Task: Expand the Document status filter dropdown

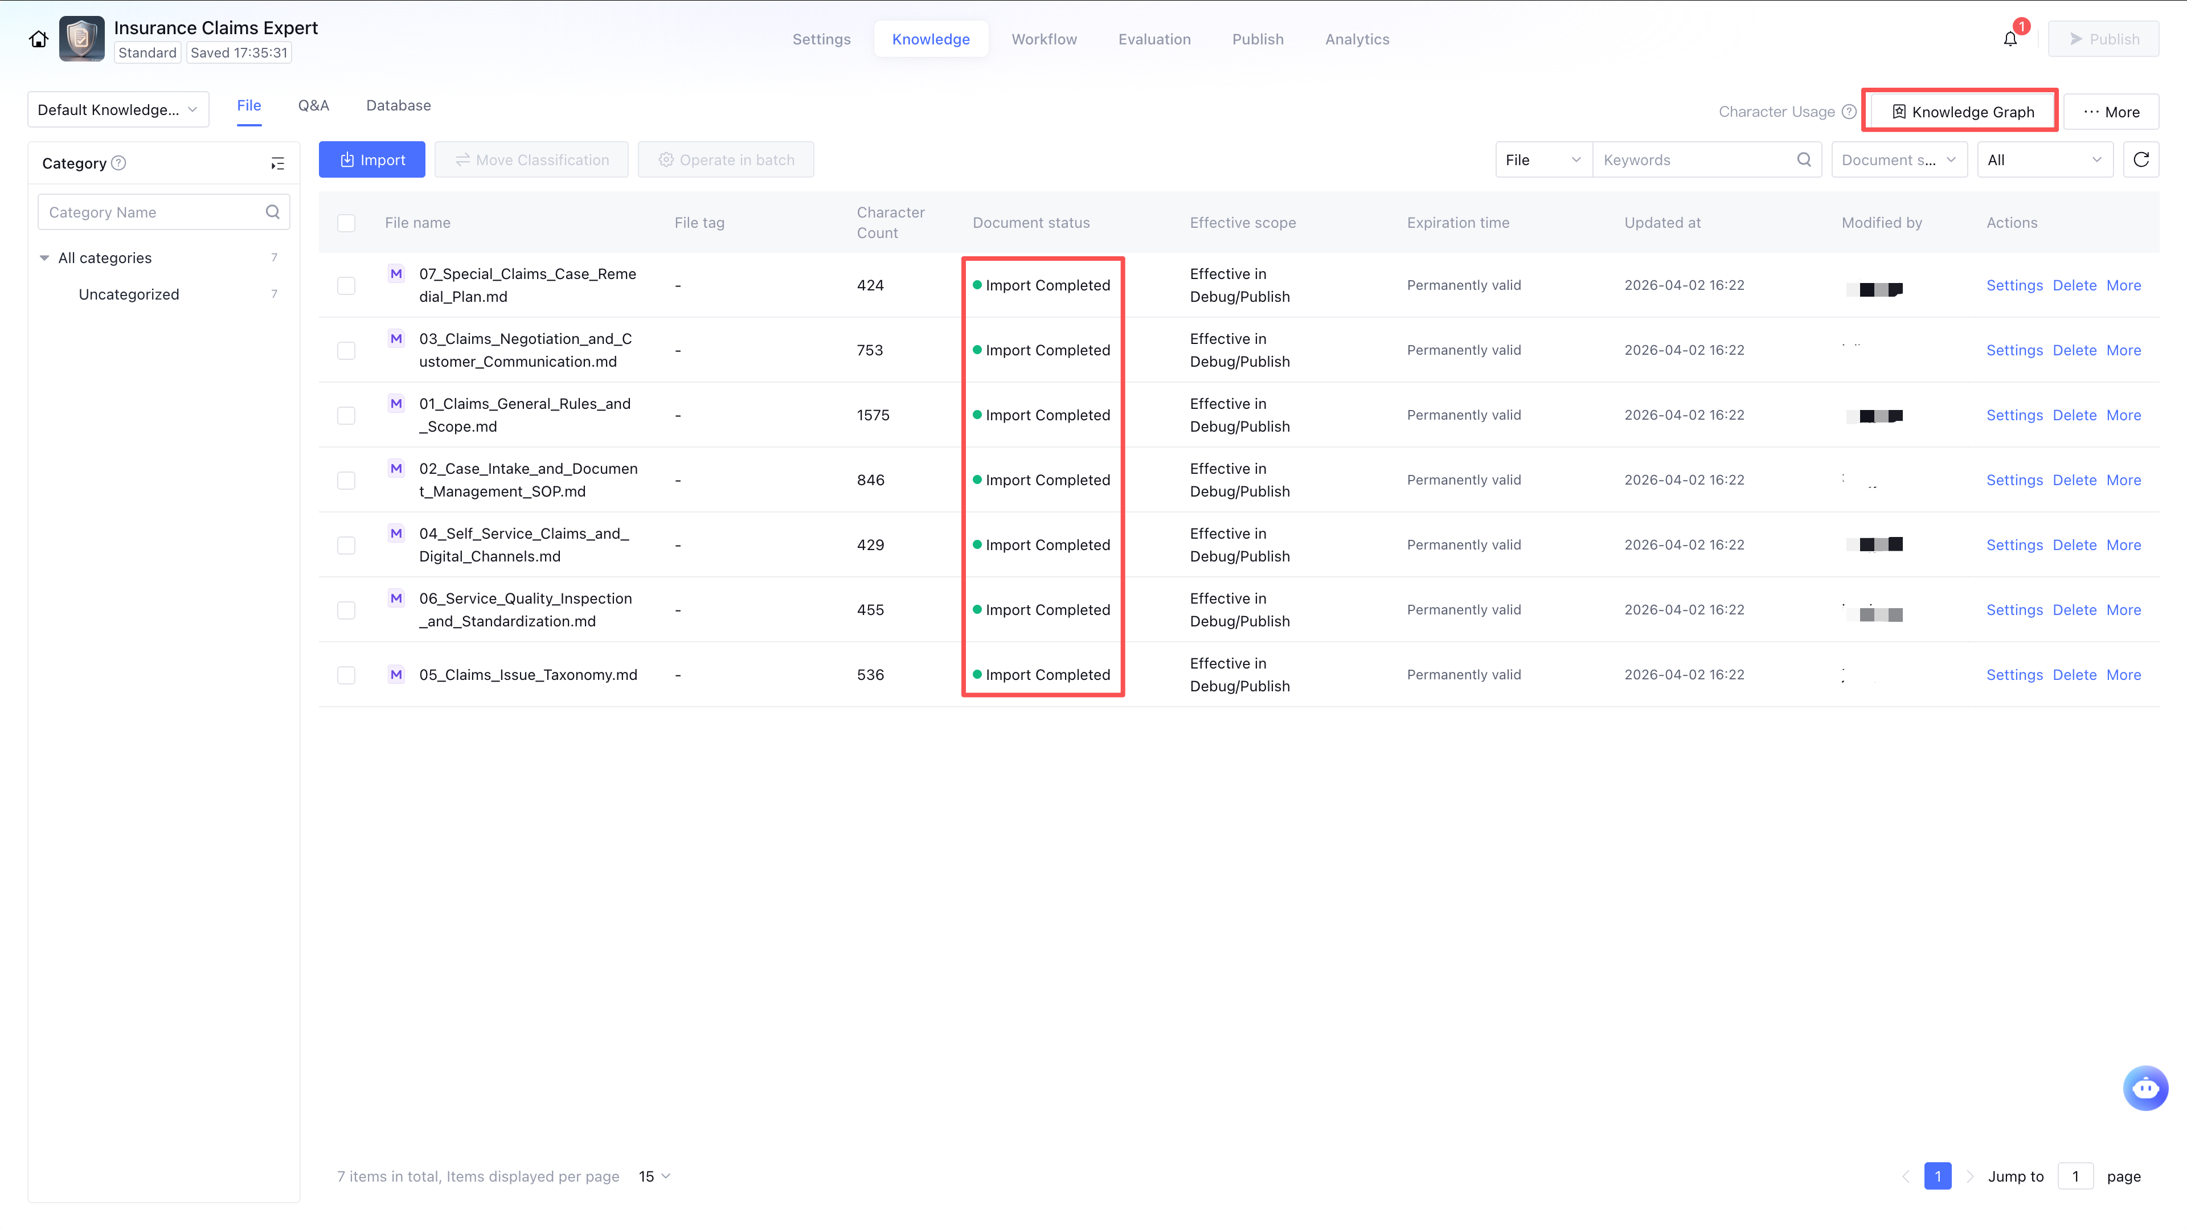Action: coord(1898,159)
